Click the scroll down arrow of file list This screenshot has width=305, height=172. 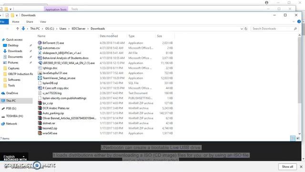(300, 134)
